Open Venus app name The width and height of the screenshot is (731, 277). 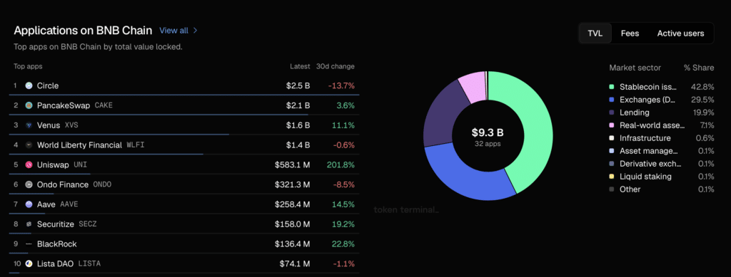click(49, 125)
